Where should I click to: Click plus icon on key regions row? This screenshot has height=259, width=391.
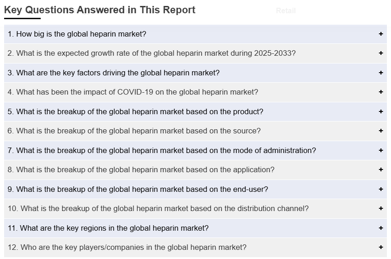coord(380,228)
